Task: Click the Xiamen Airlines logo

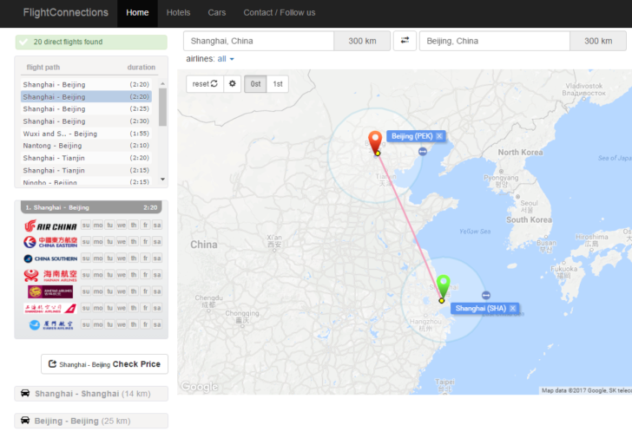Action: coord(50,324)
